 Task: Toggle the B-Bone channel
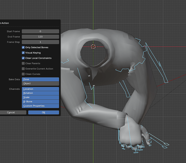click(x=40, y=102)
